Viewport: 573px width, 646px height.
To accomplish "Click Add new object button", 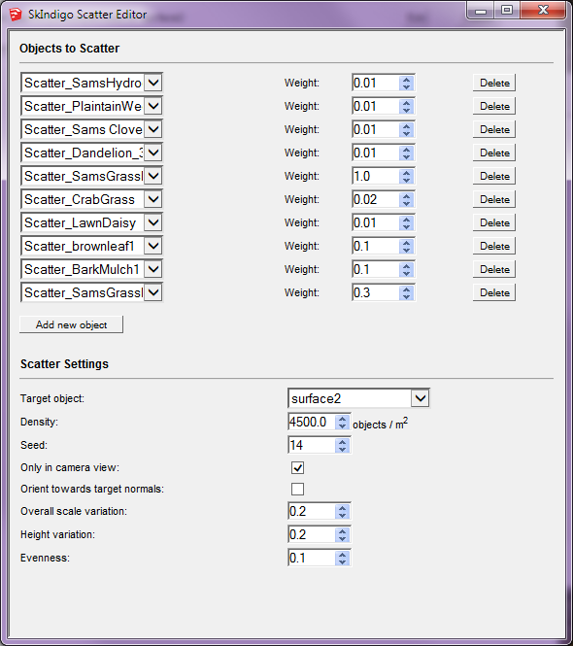I will click(x=71, y=324).
